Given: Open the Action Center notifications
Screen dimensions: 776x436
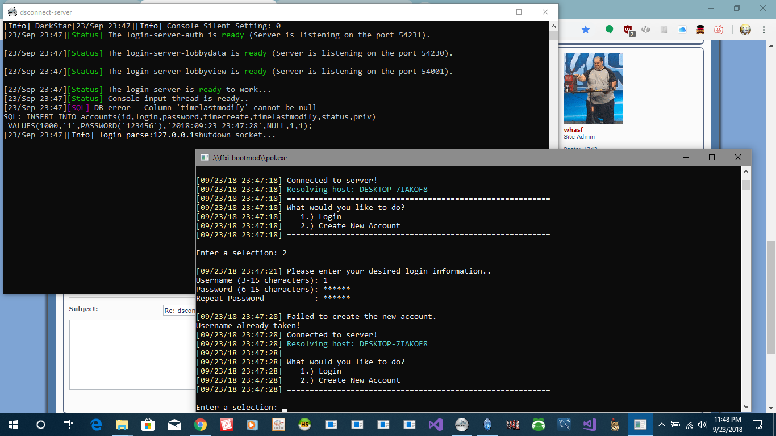Looking at the screenshot, I should pos(757,424).
